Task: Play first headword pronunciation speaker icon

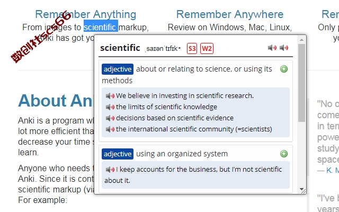Action: [x=272, y=48]
